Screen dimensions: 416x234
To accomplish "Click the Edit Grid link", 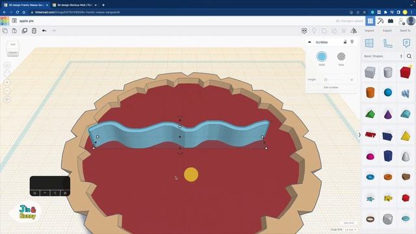I will click(348, 223).
